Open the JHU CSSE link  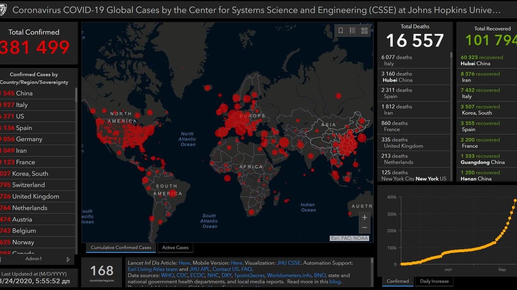[x=288, y=263]
